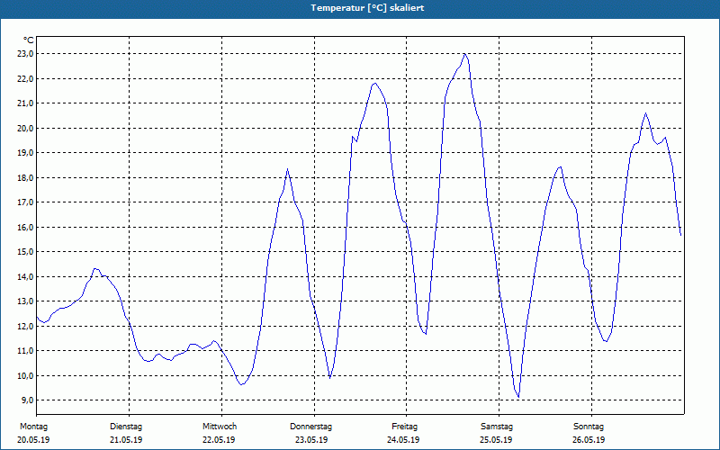This screenshot has height=450, width=720.
Task: Click the Donnerstag day label
Action: [310, 427]
